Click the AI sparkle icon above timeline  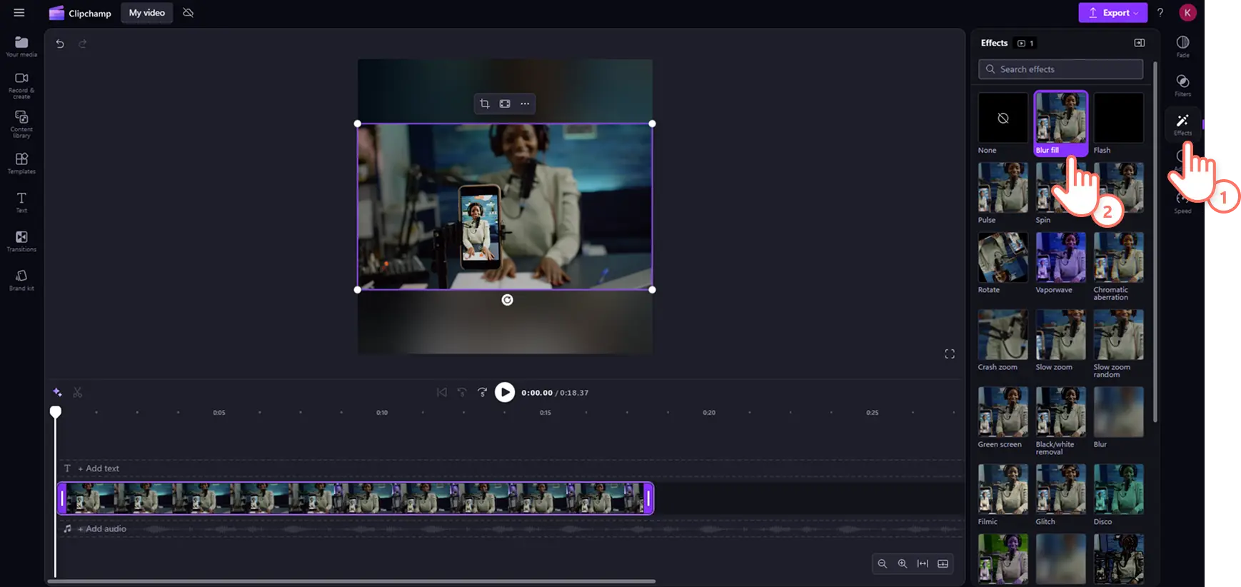tap(57, 392)
